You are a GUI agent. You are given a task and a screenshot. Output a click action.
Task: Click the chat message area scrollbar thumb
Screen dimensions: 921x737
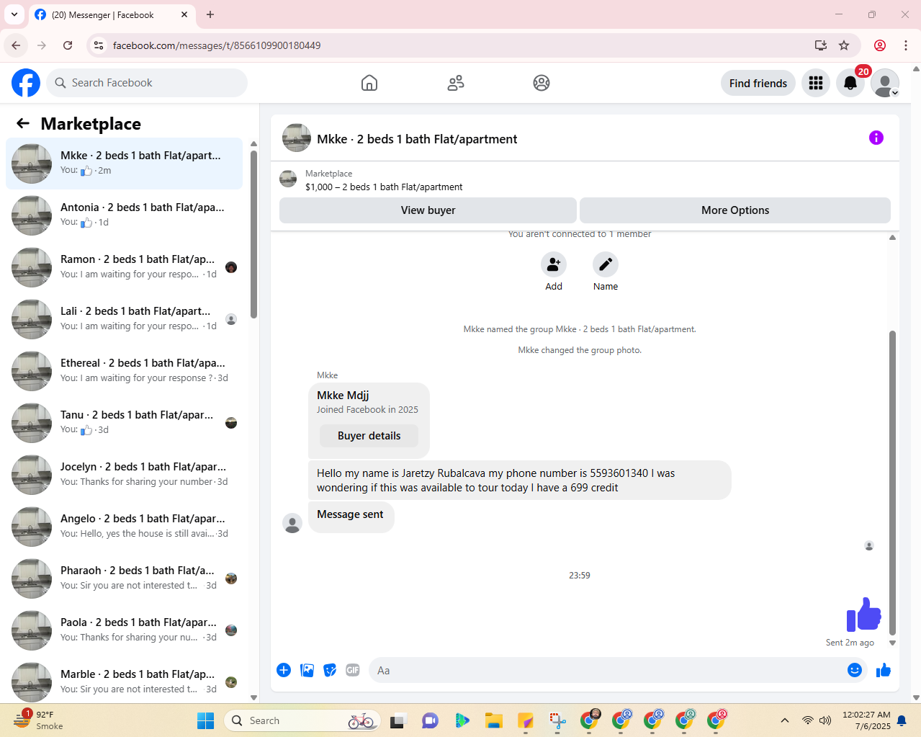(892, 483)
